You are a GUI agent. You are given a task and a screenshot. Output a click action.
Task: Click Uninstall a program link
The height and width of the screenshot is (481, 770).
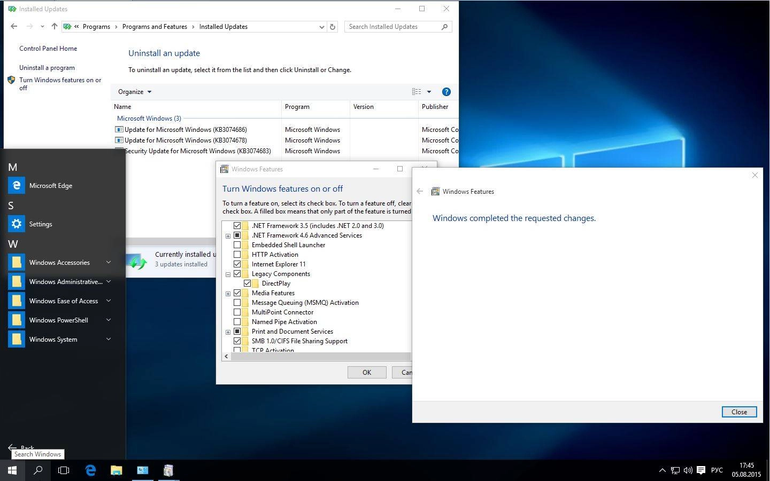pos(47,68)
